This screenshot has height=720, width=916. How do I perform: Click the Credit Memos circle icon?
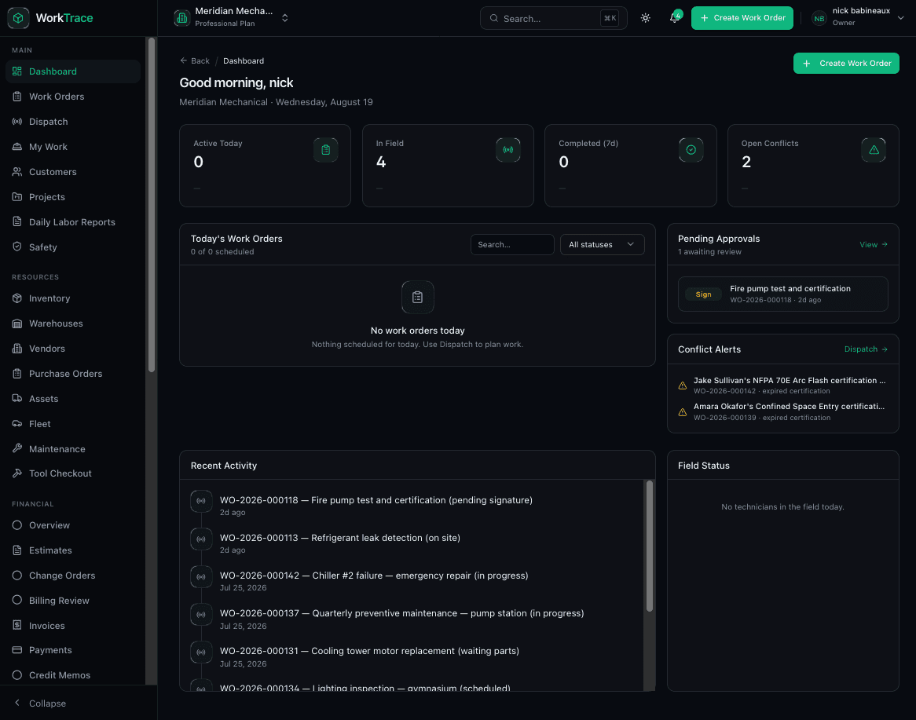(x=17, y=675)
